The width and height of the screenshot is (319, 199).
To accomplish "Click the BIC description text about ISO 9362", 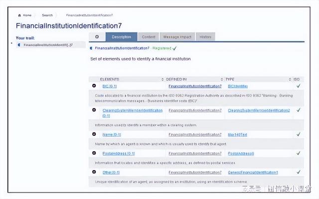I will [x=194, y=98].
